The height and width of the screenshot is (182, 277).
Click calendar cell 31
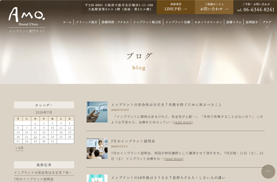[53, 141]
